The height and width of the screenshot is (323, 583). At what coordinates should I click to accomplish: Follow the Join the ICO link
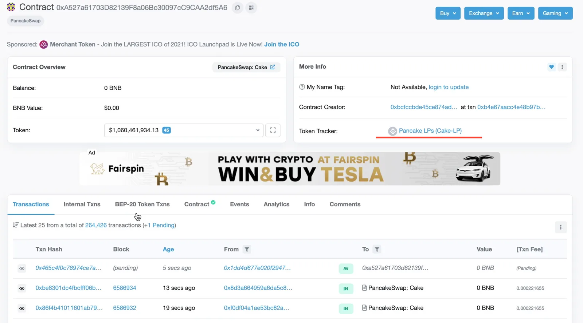coord(282,44)
